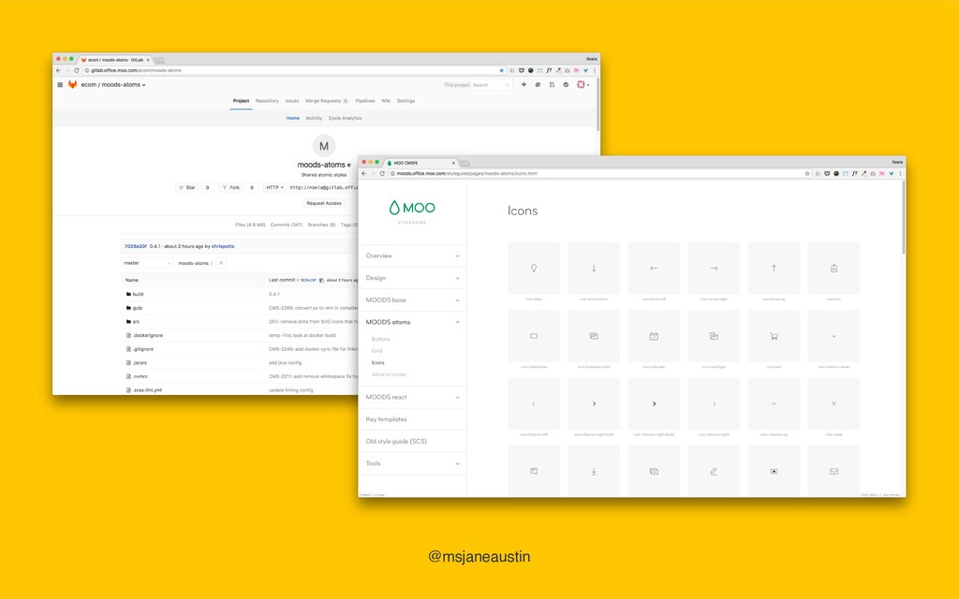Go back in the GitLab browser window
The height and width of the screenshot is (599, 959).
(x=59, y=70)
